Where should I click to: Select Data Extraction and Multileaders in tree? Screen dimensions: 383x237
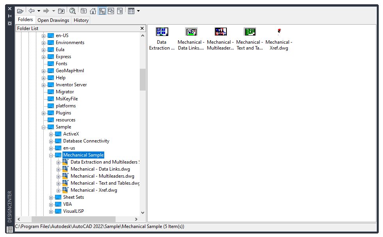(105, 162)
